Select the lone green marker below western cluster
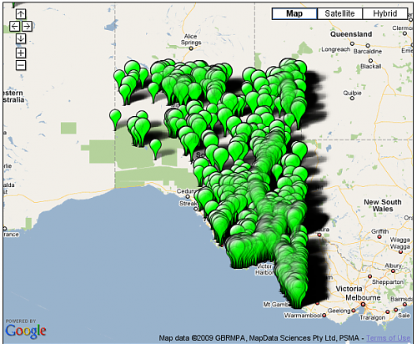Screen dimensions: 417x344 pyautogui.click(x=155, y=149)
